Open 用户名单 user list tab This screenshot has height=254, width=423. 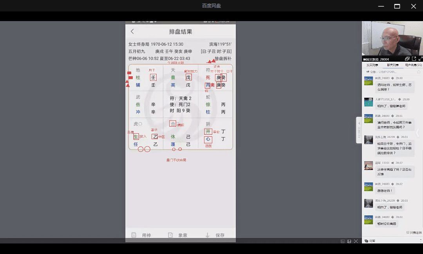tap(413, 65)
